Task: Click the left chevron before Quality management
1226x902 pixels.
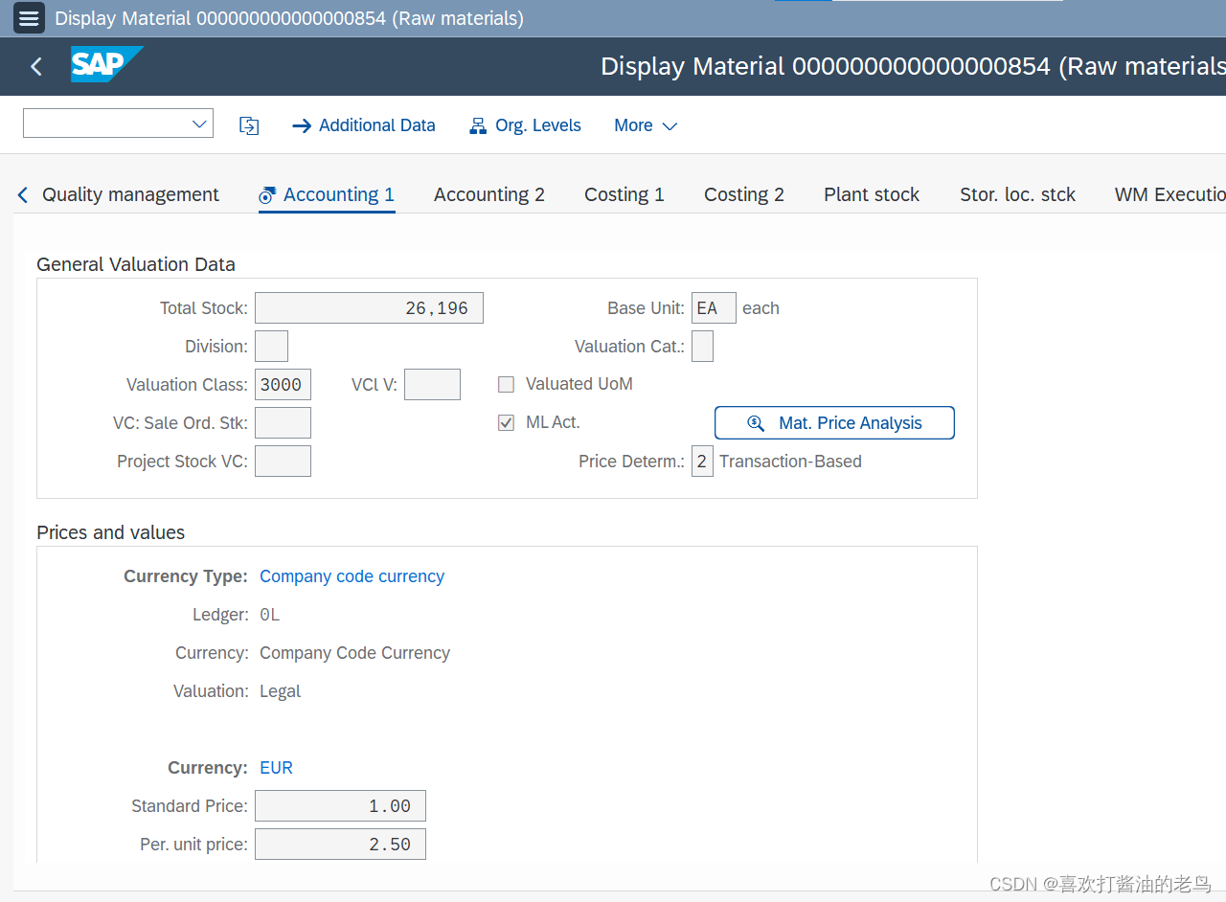Action: (x=21, y=193)
